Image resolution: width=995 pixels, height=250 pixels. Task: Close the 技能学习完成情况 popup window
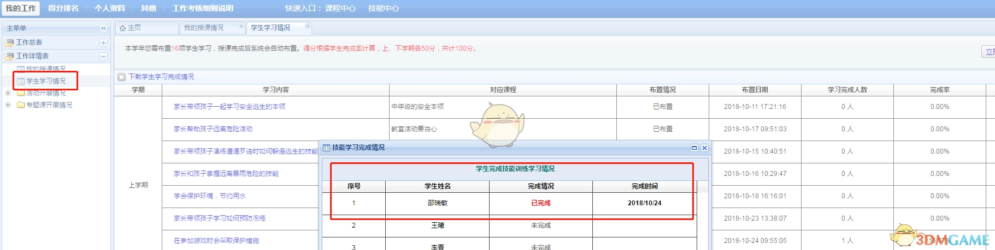(x=704, y=148)
